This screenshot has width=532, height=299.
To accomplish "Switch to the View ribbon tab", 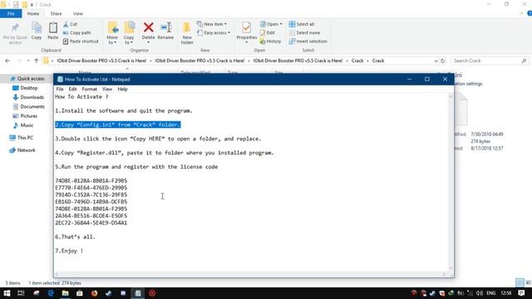I will [x=77, y=13].
